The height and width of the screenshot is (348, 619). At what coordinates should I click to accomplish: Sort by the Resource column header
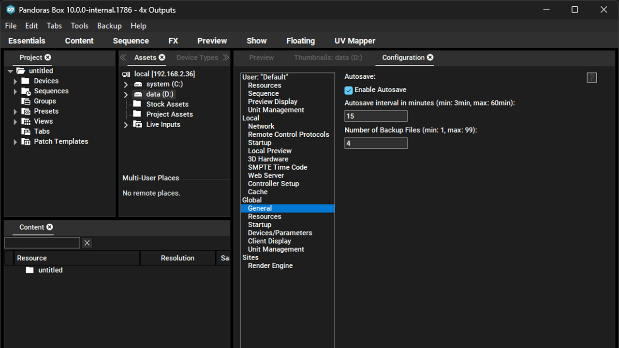tap(77, 258)
